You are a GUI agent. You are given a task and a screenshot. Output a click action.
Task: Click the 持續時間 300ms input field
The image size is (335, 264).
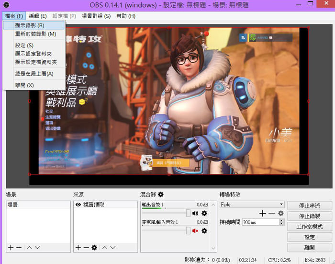click(x=261, y=222)
